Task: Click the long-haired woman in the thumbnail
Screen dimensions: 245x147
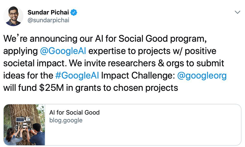Action: [x=12, y=136]
